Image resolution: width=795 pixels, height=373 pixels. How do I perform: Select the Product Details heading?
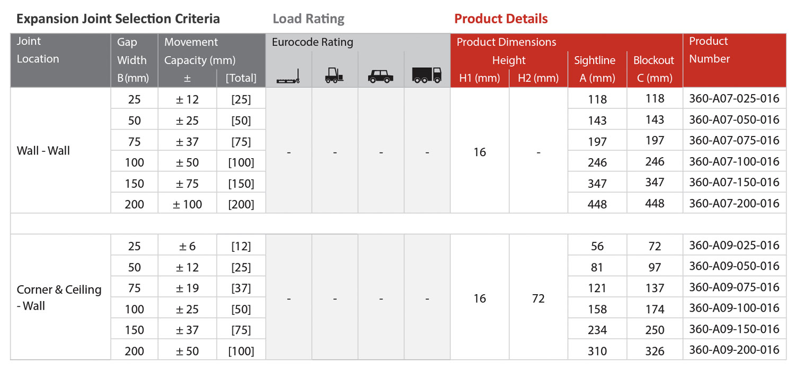point(501,19)
